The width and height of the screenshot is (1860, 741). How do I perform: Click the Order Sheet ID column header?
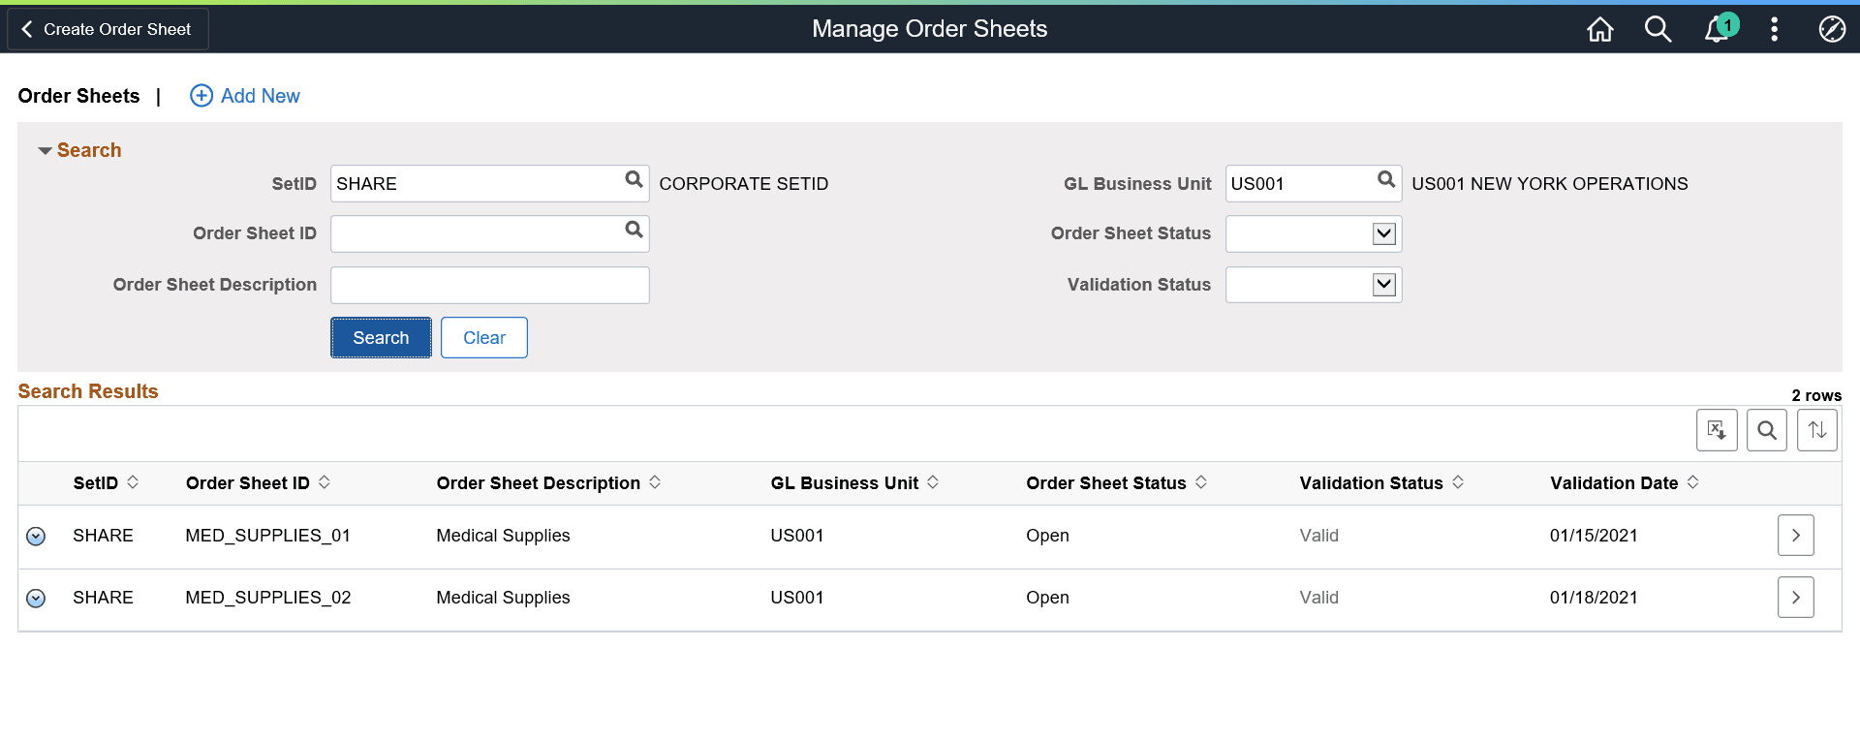tap(248, 483)
